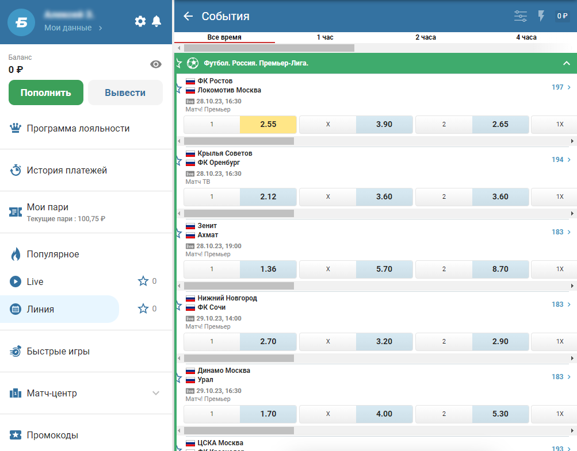Open all 197 markets for ФК Ростов

point(561,87)
